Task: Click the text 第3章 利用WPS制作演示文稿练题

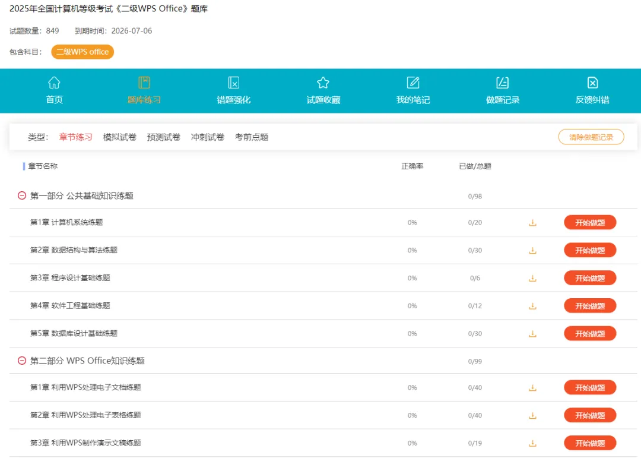Action: 86,443
